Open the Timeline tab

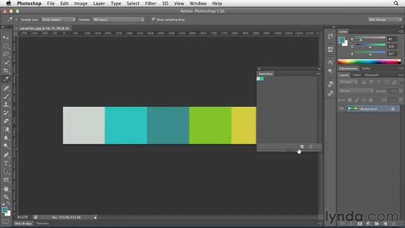tap(42, 224)
